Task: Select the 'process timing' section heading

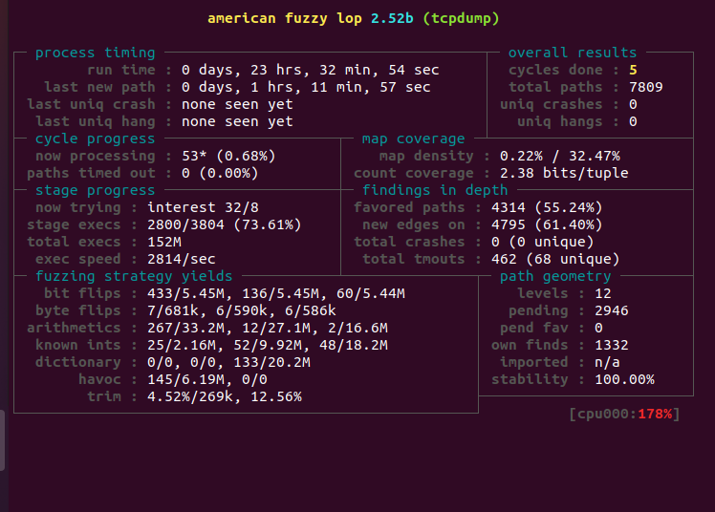Action: pyautogui.click(x=96, y=53)
